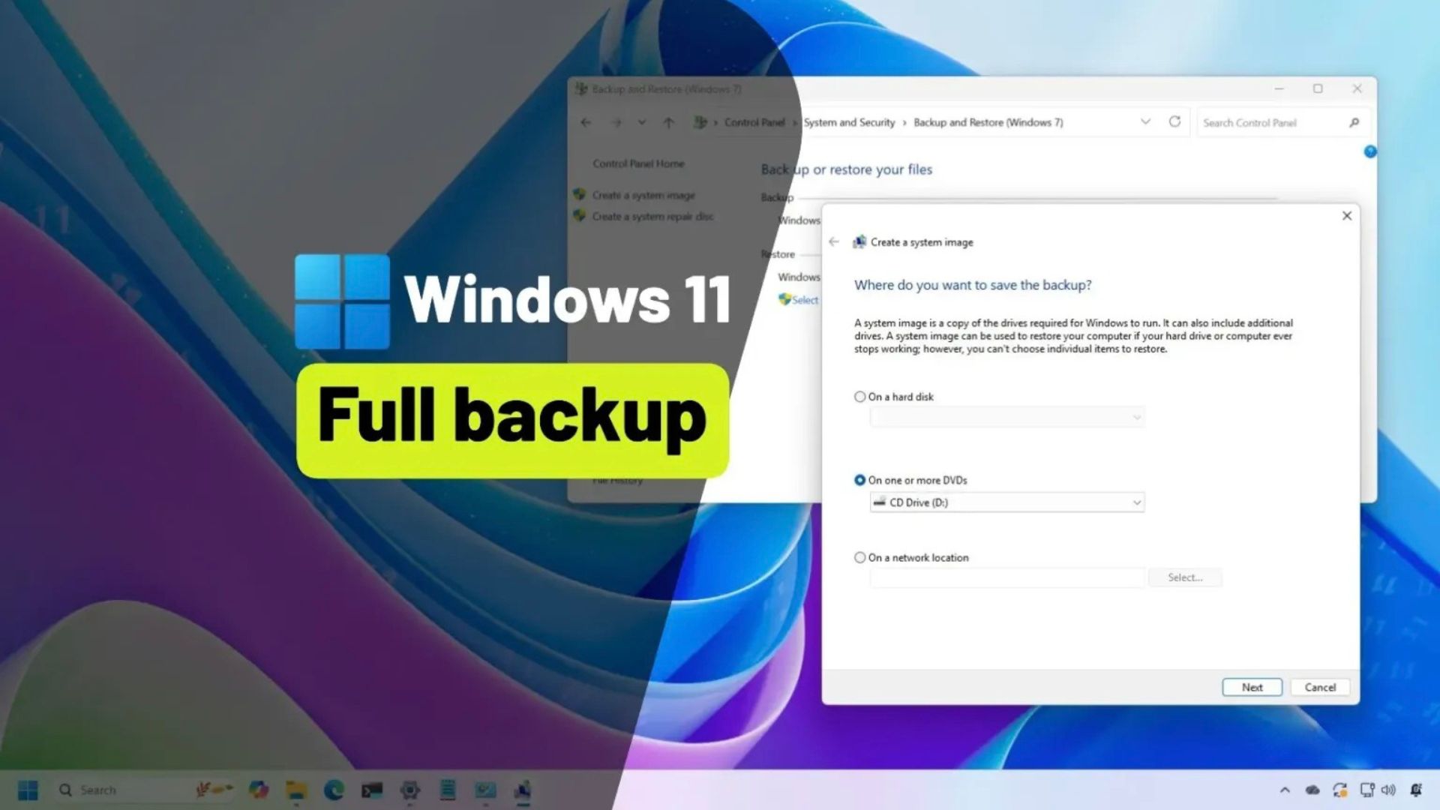Click the Backup and Restore icon in the breadcrumb bar

(701, 122)
